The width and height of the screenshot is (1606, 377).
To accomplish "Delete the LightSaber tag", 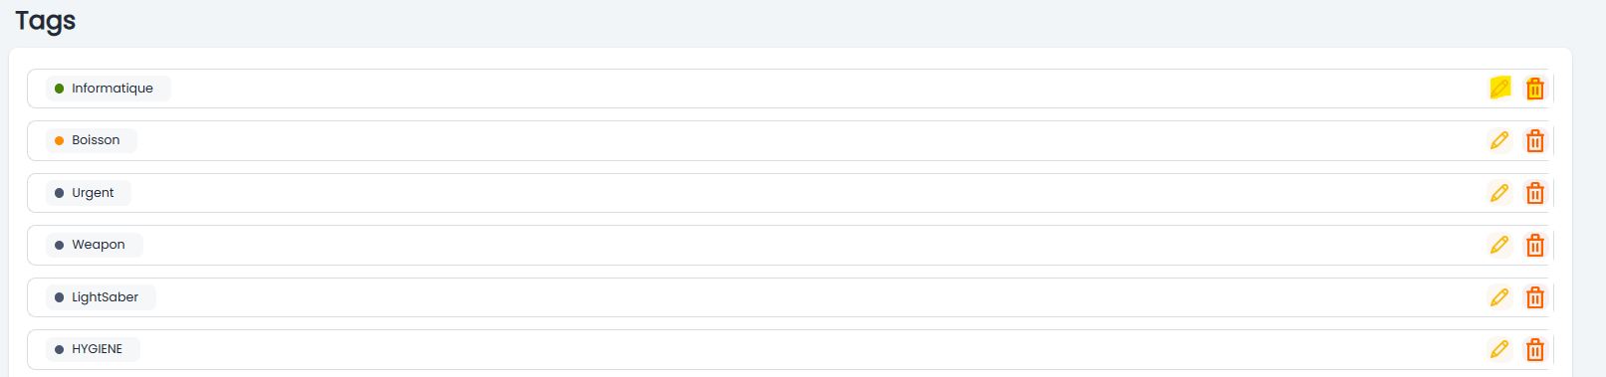I will click(x=1535, y=297).
